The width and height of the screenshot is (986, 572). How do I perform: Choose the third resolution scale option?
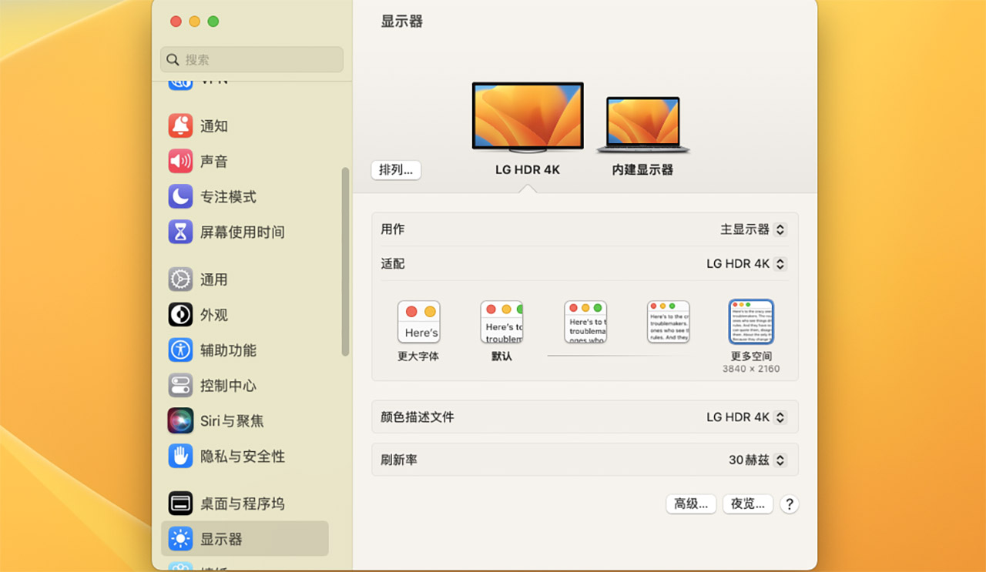(585, 322)
